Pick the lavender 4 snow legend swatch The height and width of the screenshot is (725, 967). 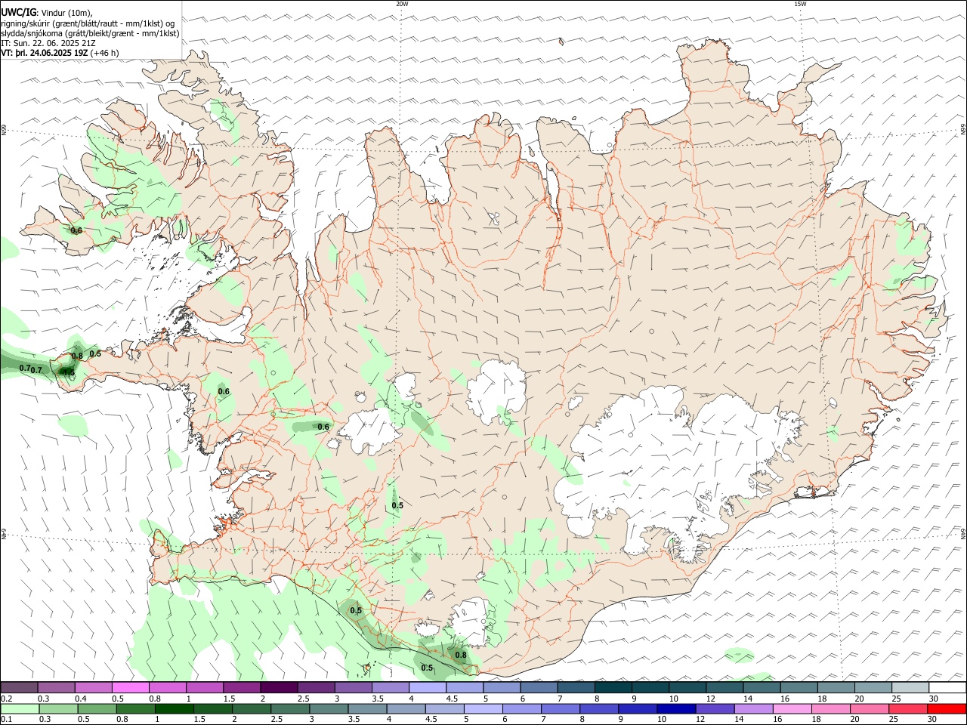click(428, 687)
